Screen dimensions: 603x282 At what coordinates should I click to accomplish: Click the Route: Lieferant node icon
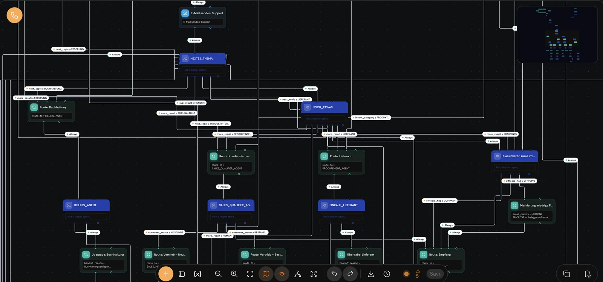324,156
